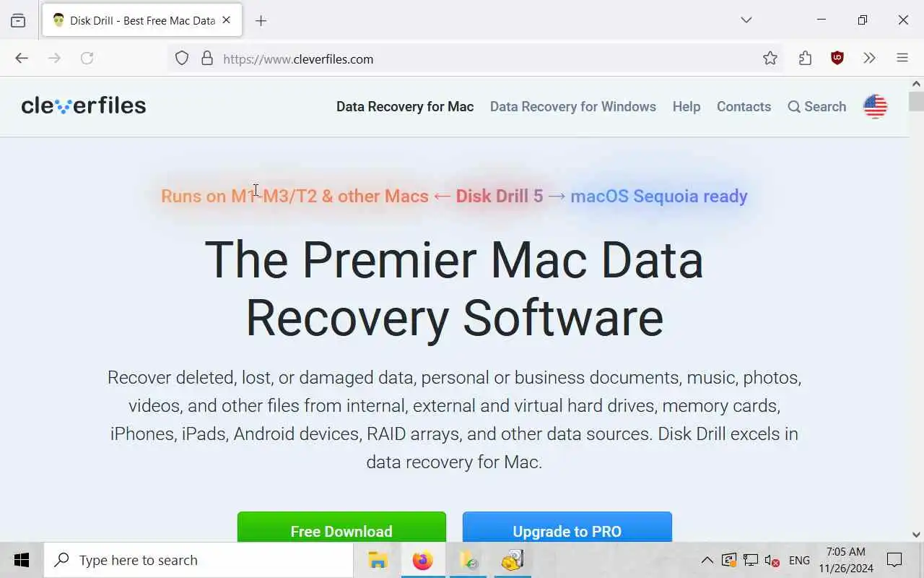924x578 pixels.
Task: Show Firefox tracking protection shield info
Action: coord(182,59)
